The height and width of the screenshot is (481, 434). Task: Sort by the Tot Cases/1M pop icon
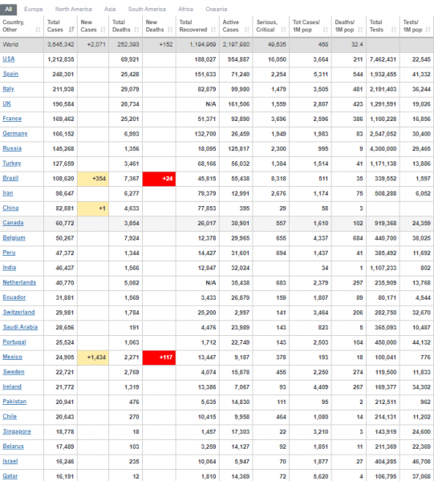point(326,30)
